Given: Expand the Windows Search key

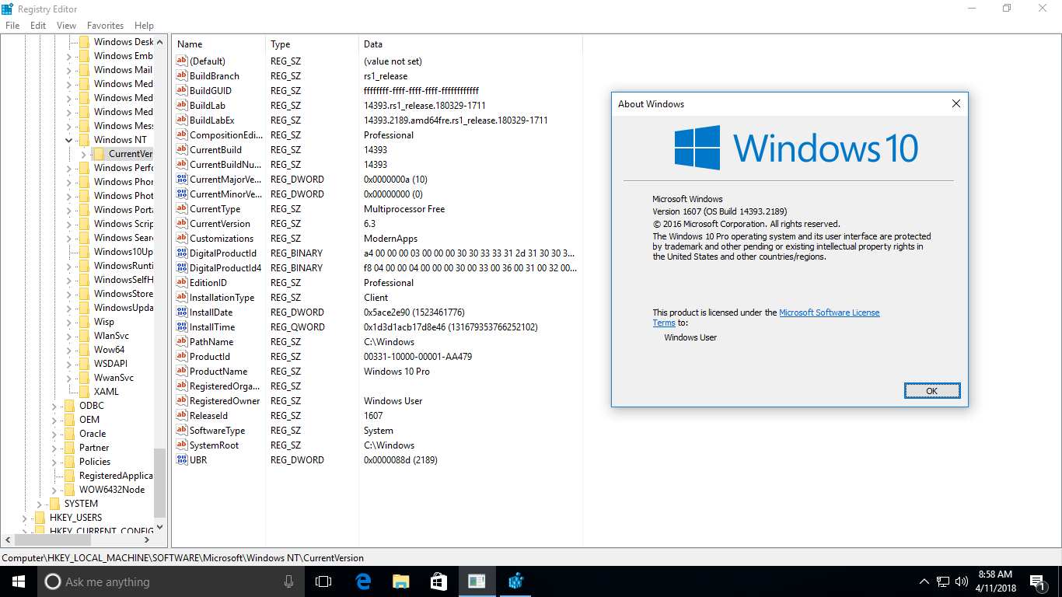Looking at the screenshot, I should 68,238.
